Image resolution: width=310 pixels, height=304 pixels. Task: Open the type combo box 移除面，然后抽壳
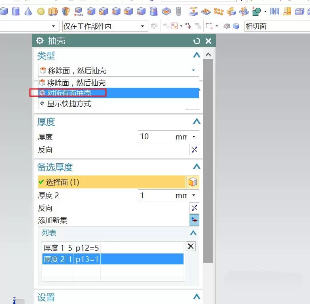pyautogui.click(x=118, y=70)
